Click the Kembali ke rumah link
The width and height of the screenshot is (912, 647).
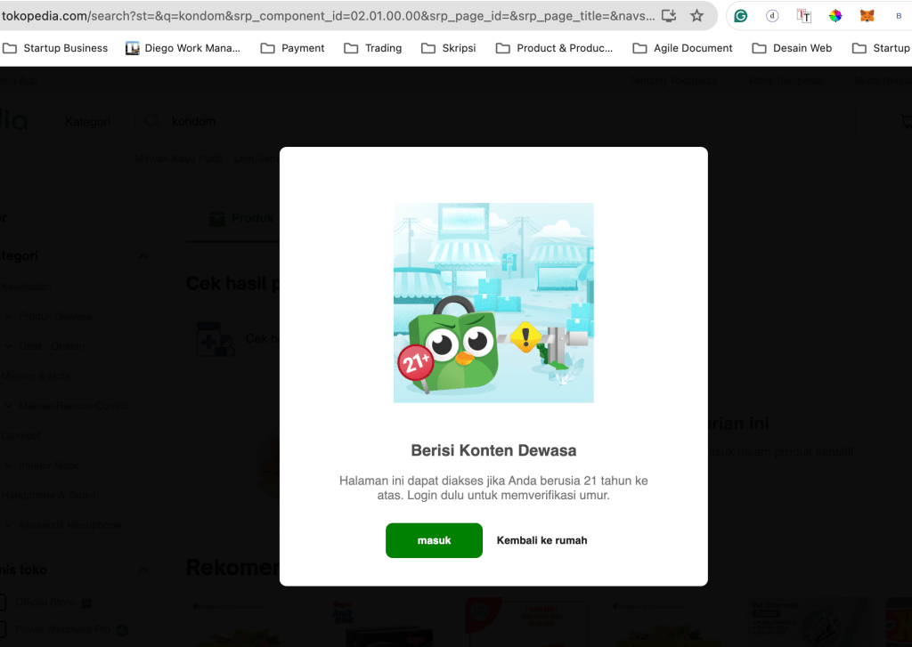[x=541, y=540]
